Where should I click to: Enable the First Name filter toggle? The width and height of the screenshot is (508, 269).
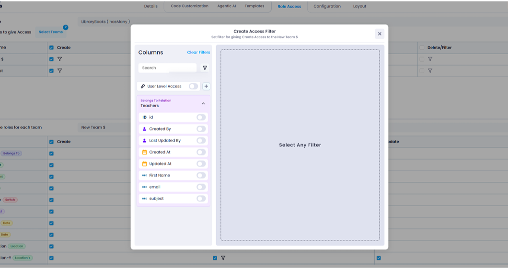pos(201,176)
